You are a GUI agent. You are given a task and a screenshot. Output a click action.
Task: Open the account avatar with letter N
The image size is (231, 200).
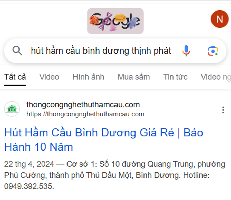(x=220, y=19)
